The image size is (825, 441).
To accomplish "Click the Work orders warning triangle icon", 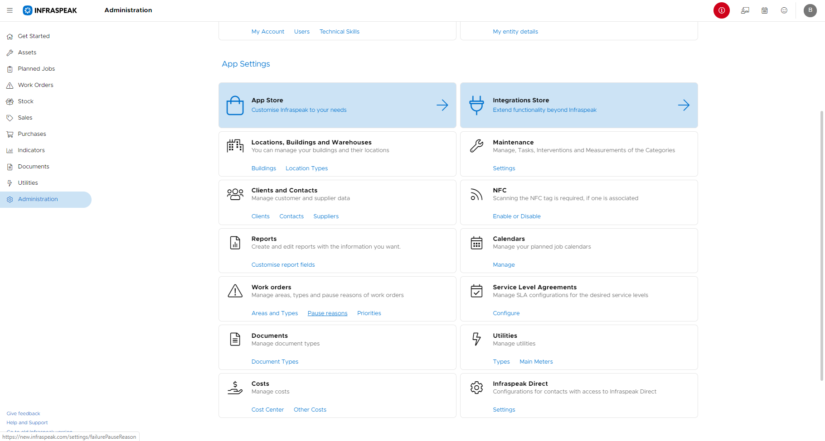I will click(x=235, y=291).
